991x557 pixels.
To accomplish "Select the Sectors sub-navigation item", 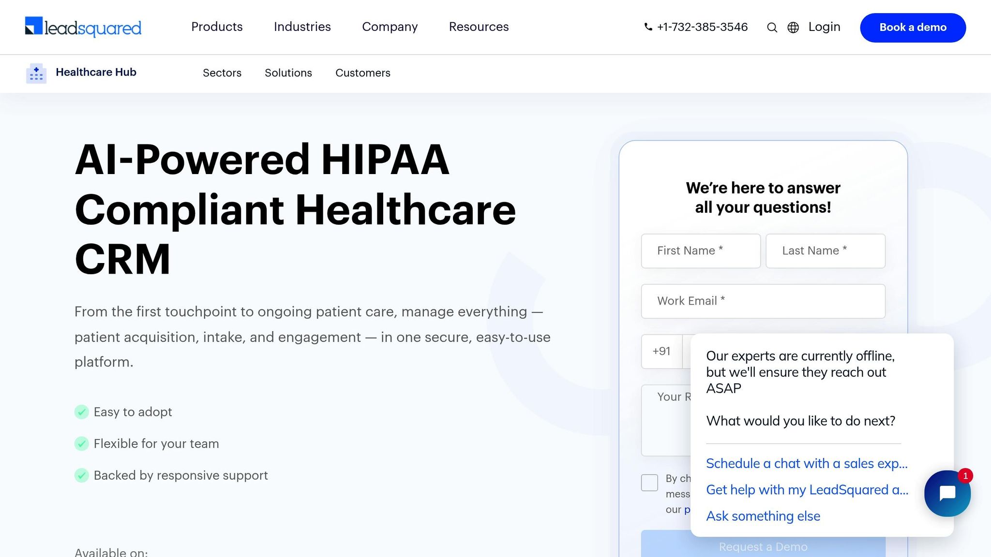I will click(x=222, y=73).
